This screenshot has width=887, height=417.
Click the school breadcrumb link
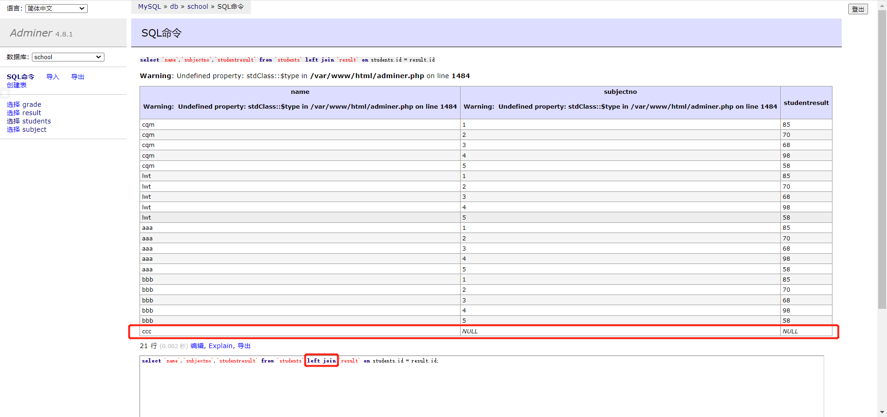[198, 6]
